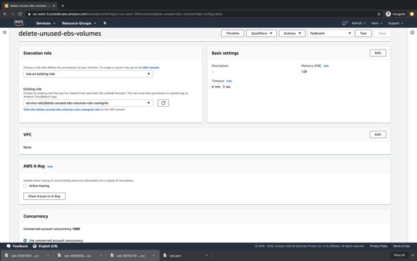Viewport: 417px width, 261px height.
Task: Open the TestEvent selection dropdown
Action: 330,33
